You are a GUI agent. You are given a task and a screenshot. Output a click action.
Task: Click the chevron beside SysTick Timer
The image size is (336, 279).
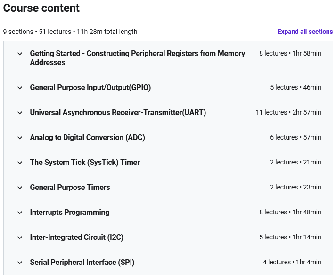20,163
